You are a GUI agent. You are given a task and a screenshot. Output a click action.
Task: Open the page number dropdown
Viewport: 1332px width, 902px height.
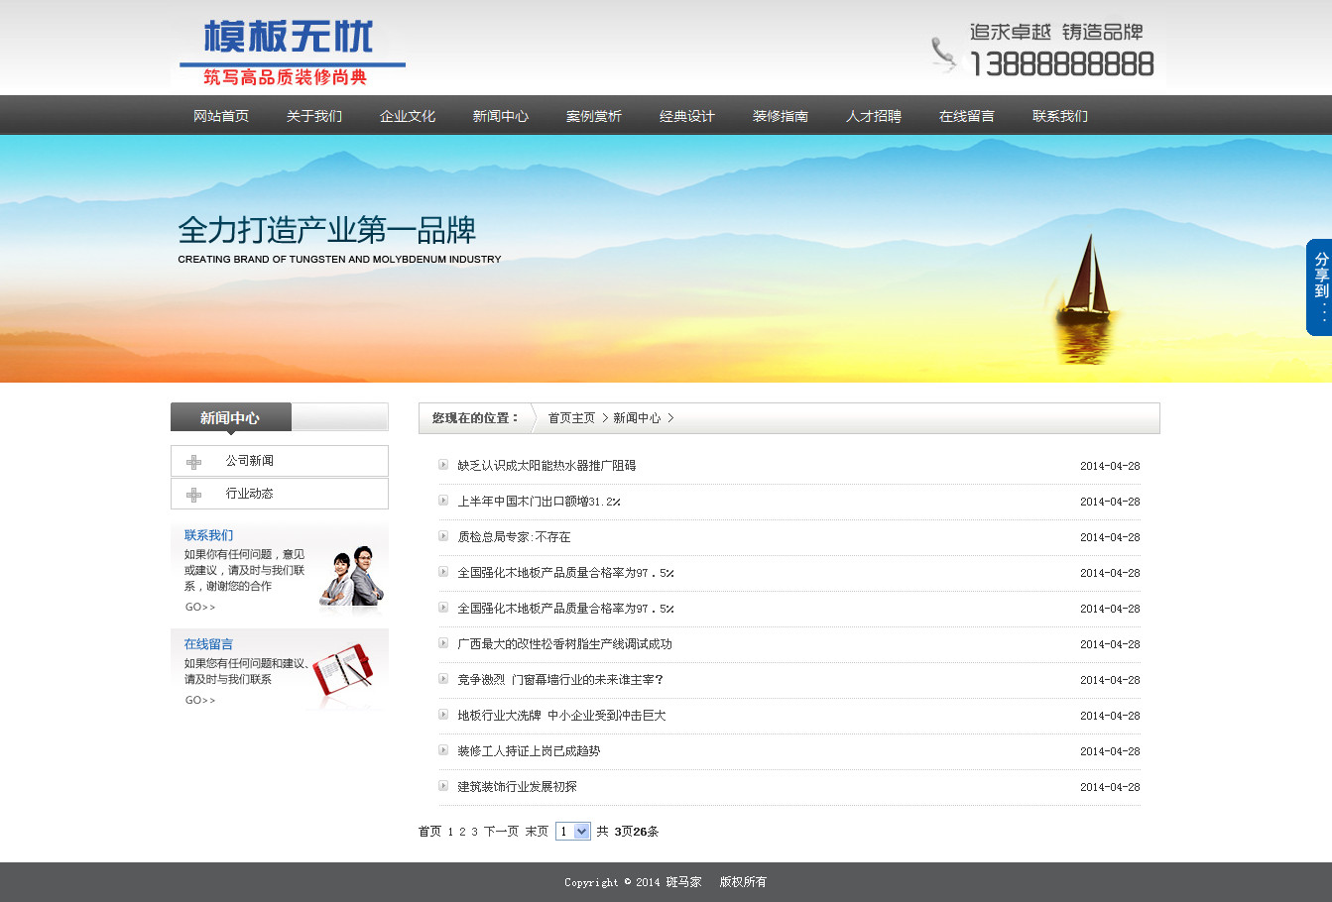(573, 832)
